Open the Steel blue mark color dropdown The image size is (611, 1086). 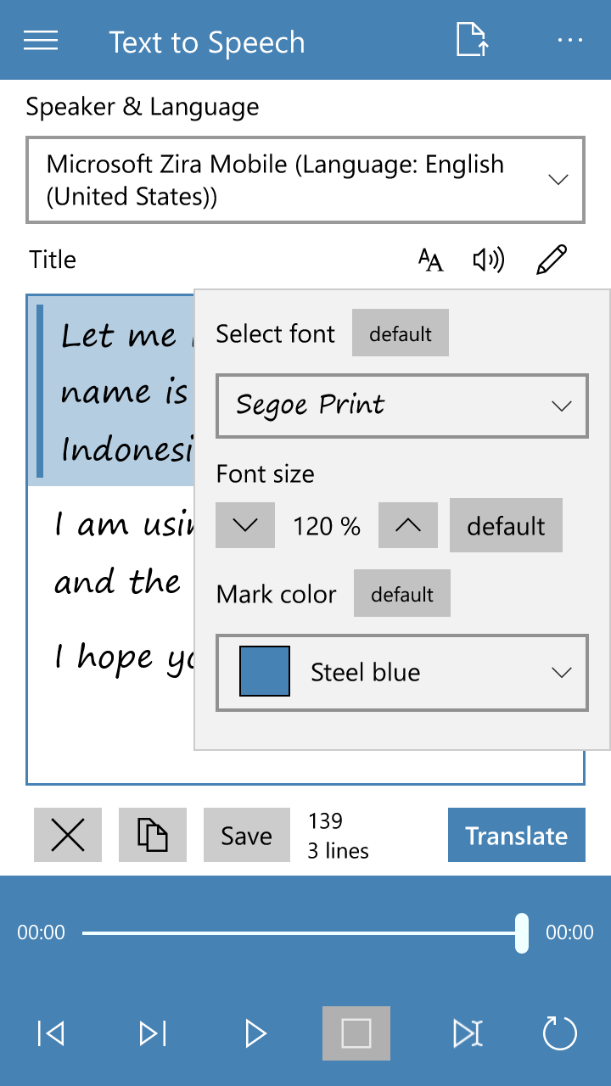point(401,672)
